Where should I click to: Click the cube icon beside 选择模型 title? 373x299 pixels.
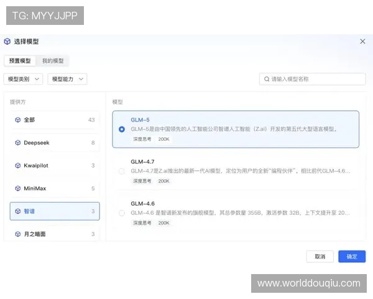coord(7,41)
